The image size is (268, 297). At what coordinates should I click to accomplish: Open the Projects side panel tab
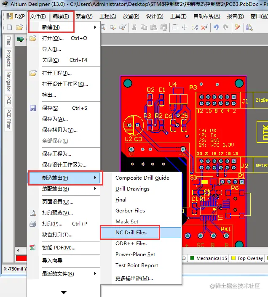coord(8,58)
